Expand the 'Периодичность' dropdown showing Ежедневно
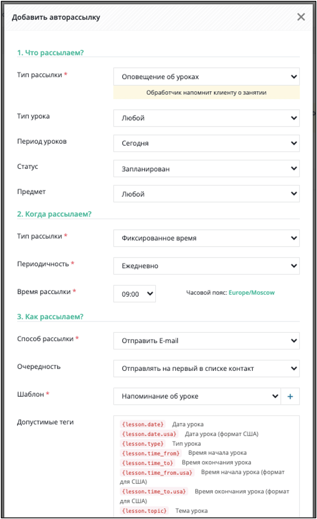 click(206, 266)
